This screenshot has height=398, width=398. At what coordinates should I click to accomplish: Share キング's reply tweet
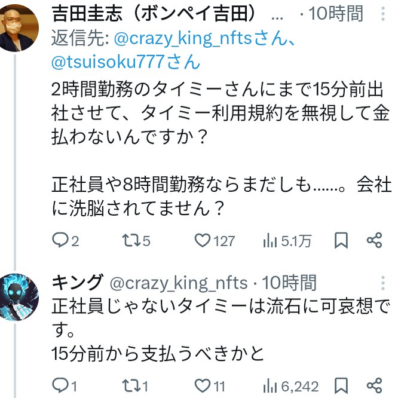(x=374, y=385)
